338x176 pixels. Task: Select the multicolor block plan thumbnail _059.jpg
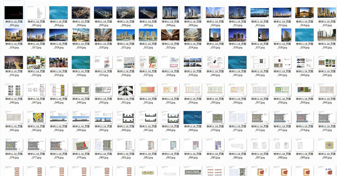click(304, 90)
